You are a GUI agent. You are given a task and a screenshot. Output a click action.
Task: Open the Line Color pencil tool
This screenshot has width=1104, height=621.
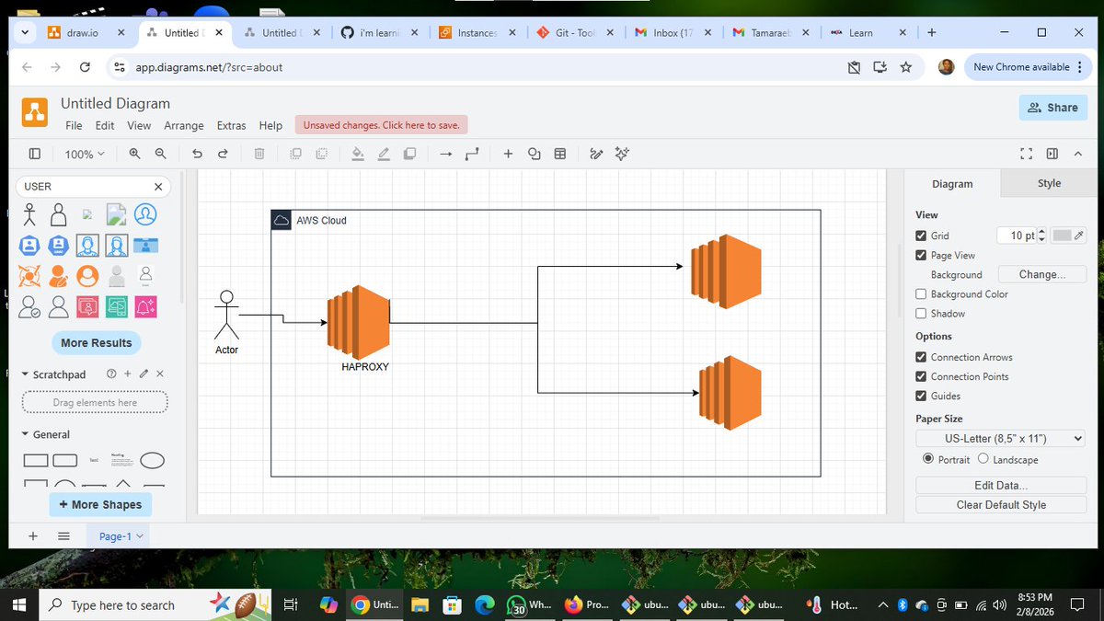(x=384, y=154)
